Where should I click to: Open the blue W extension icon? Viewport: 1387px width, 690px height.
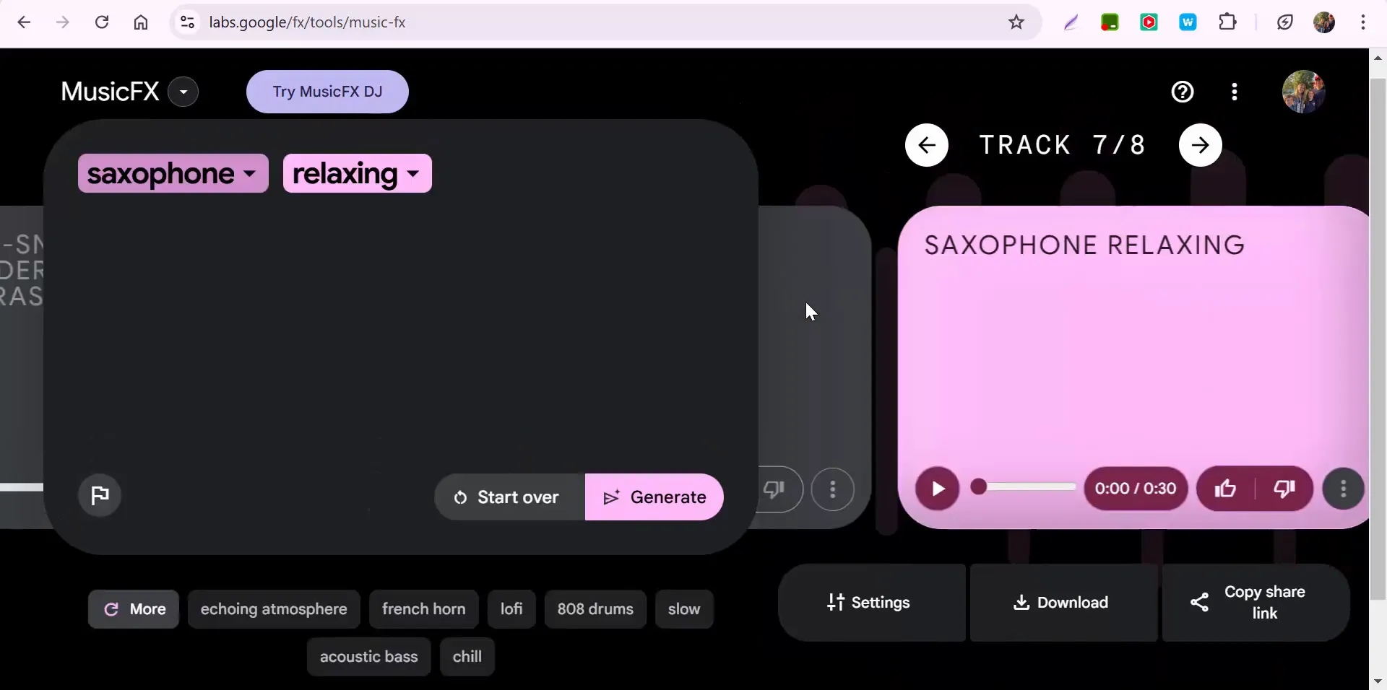click(1188, 22)
